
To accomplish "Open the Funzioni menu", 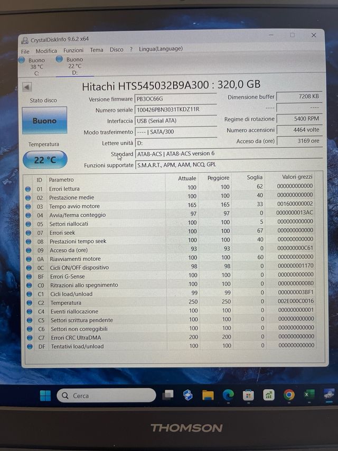I will [73, 50].
